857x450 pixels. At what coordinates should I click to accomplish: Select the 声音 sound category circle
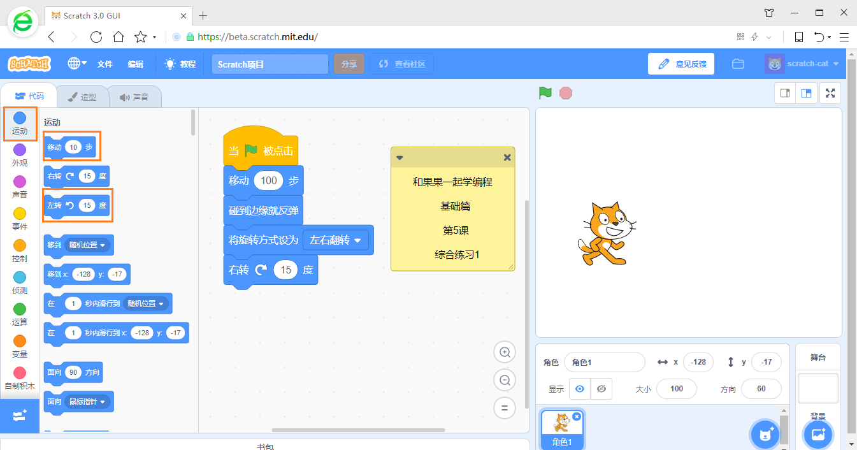(20, 182)
